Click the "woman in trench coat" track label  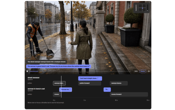coord(36,89)
